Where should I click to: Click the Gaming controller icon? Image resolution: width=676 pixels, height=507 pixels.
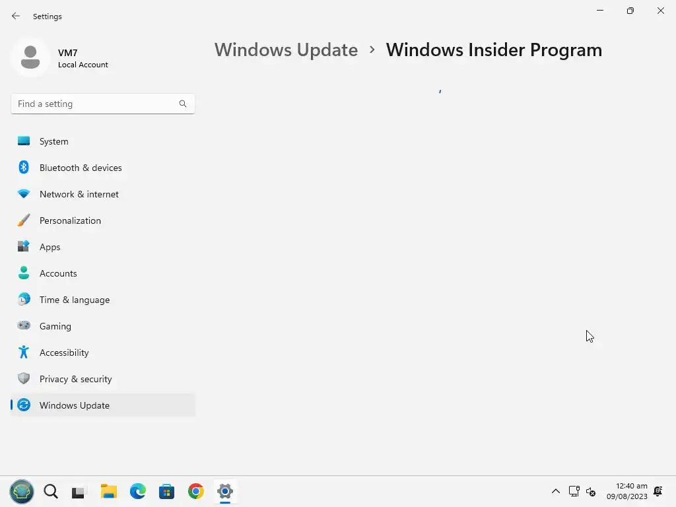[24, 325]
